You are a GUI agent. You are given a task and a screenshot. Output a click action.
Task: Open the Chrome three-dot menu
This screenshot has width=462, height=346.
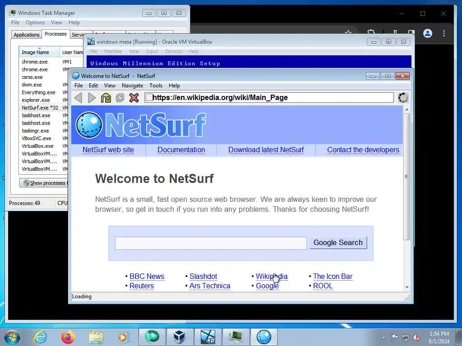[x=444, y=33]
